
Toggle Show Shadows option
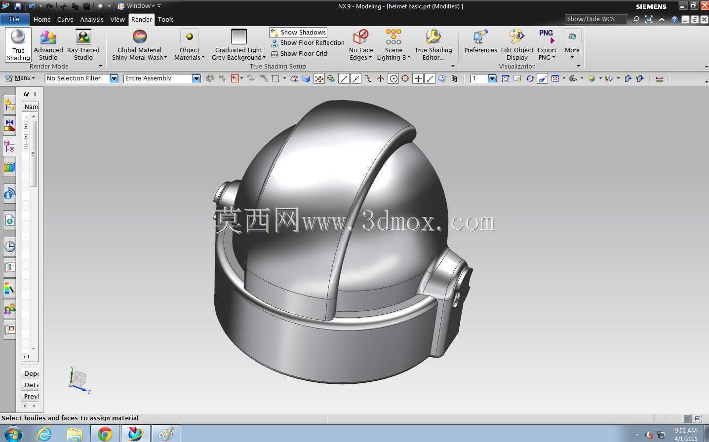(298, 32)
